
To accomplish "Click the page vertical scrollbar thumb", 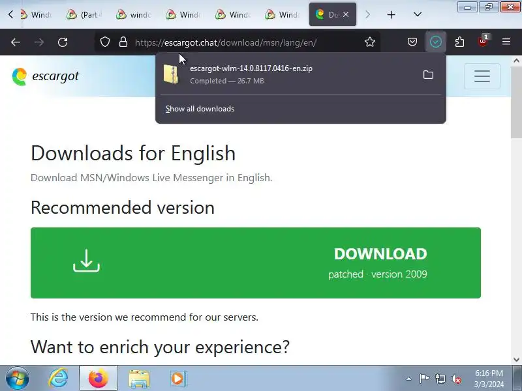I will (x=516, y=102).
